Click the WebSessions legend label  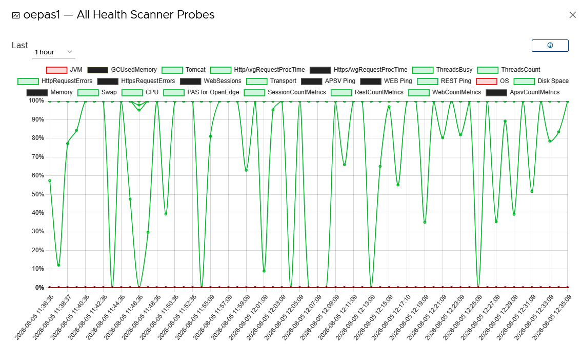[223, 81]
